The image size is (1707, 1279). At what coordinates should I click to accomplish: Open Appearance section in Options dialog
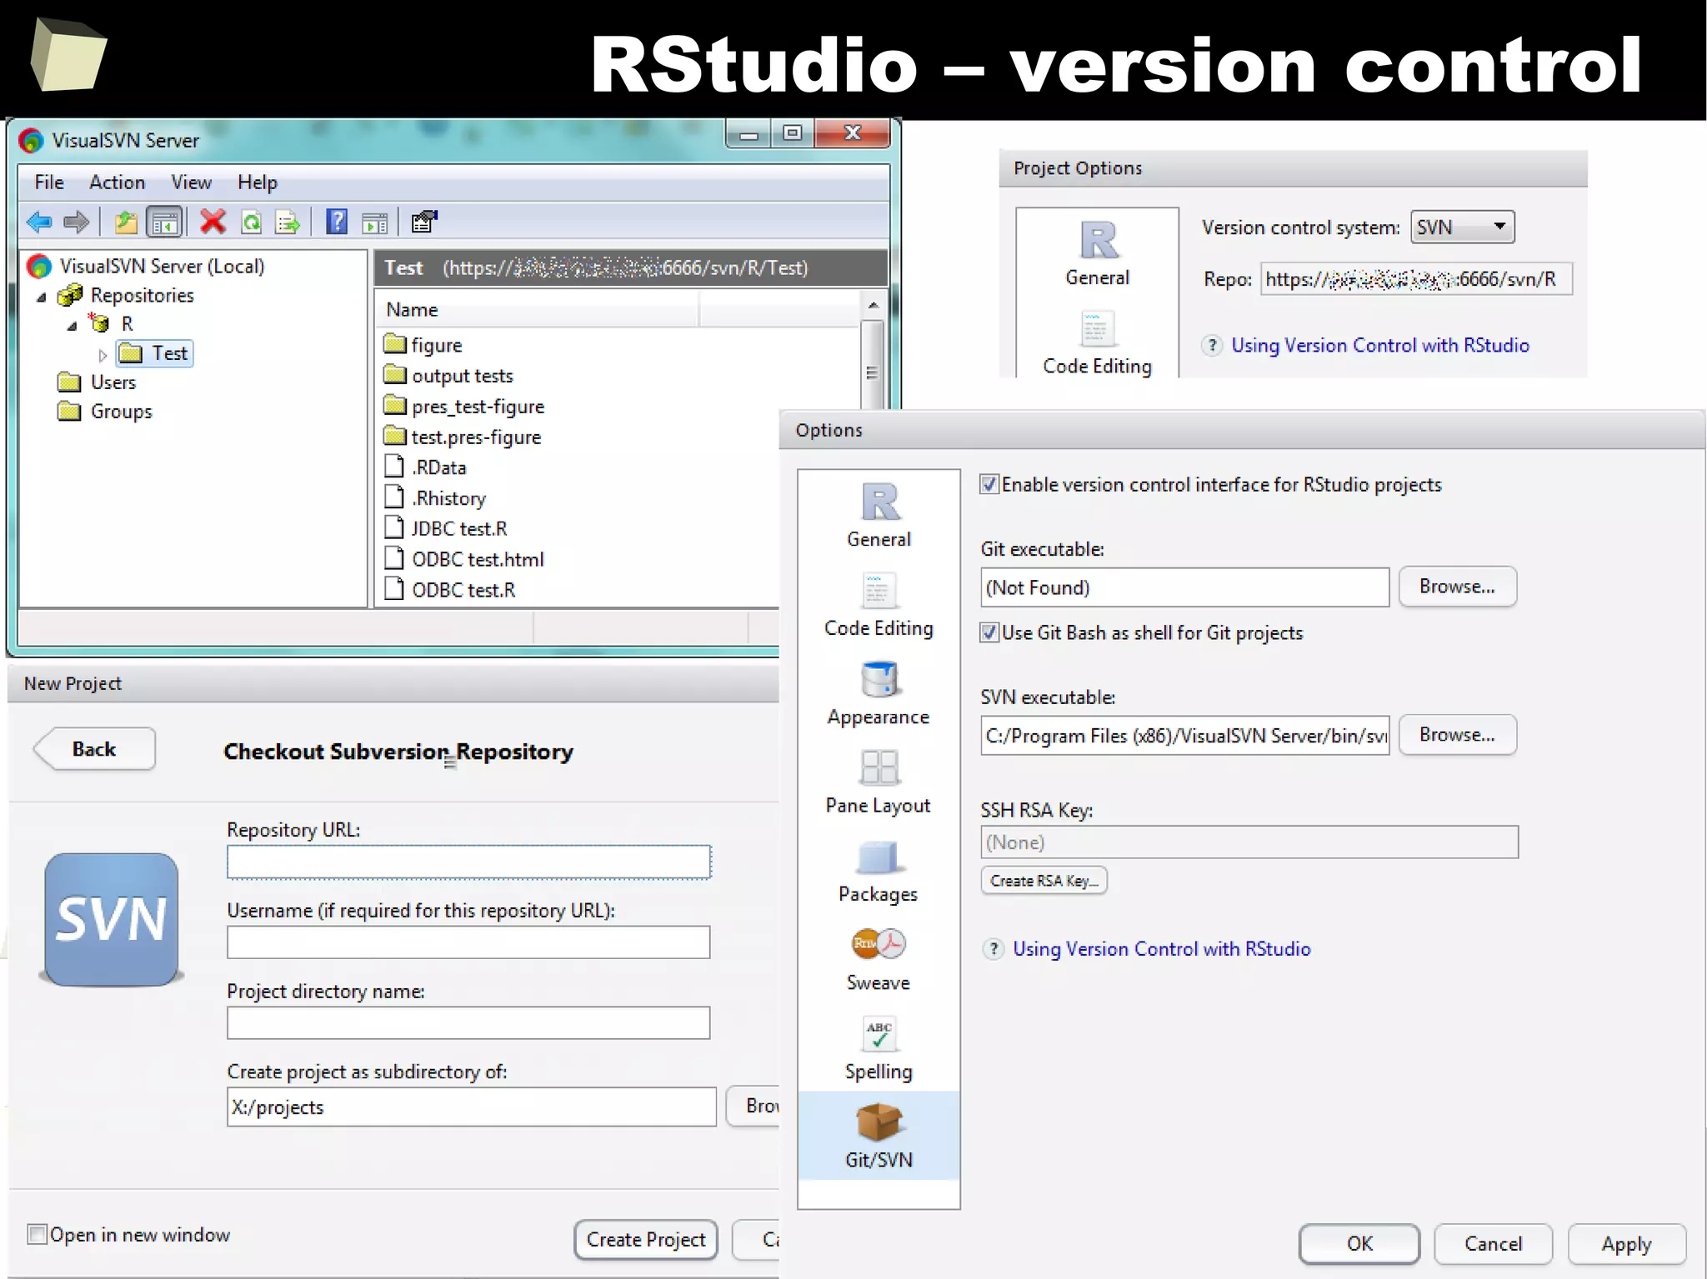coord(879,693)
